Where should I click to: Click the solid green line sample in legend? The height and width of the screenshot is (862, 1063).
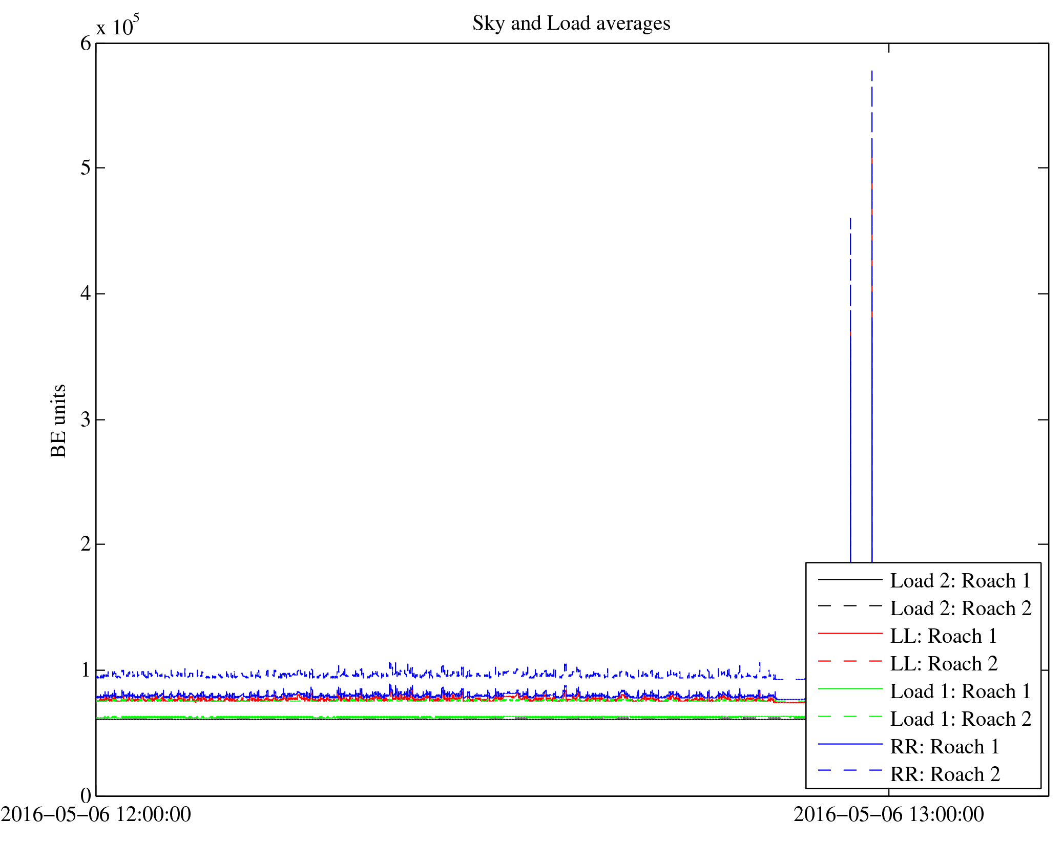pyautogui.click(x=850, y=689)
